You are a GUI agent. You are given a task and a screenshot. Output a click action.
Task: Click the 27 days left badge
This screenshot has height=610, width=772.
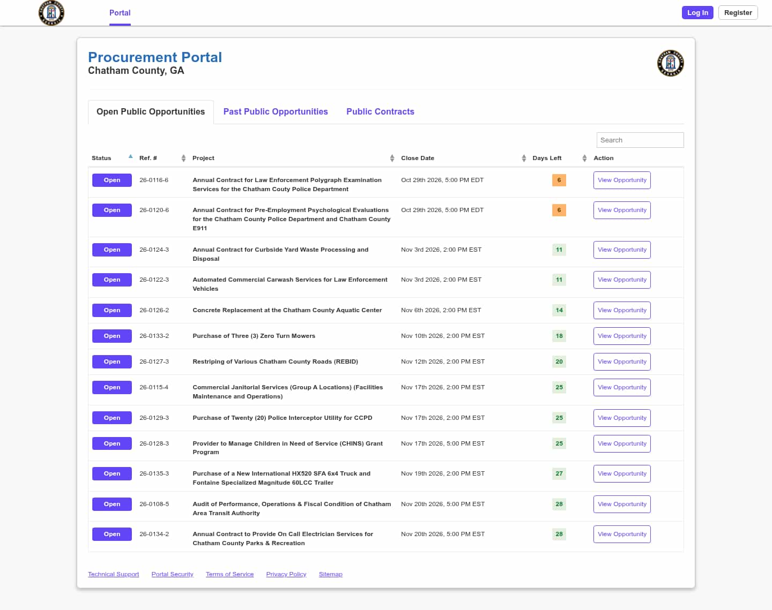point(559,473)
